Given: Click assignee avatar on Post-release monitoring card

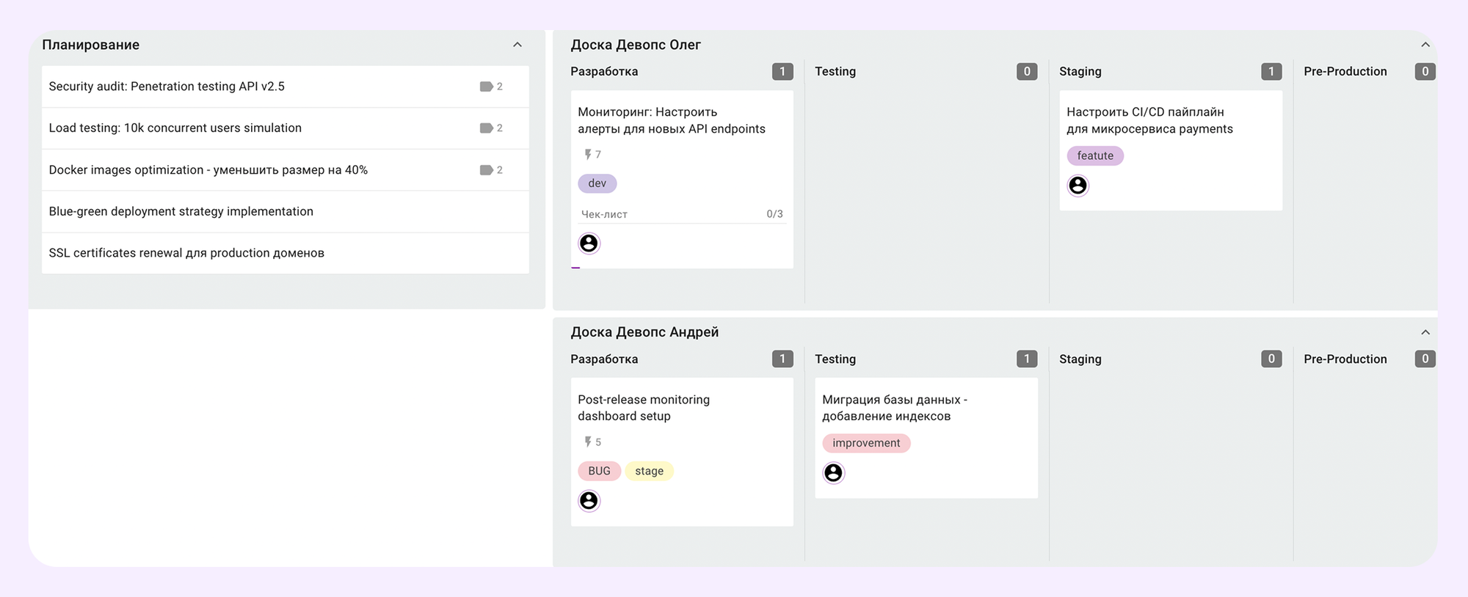Looking at the screenshot, I should click(589, 501).
